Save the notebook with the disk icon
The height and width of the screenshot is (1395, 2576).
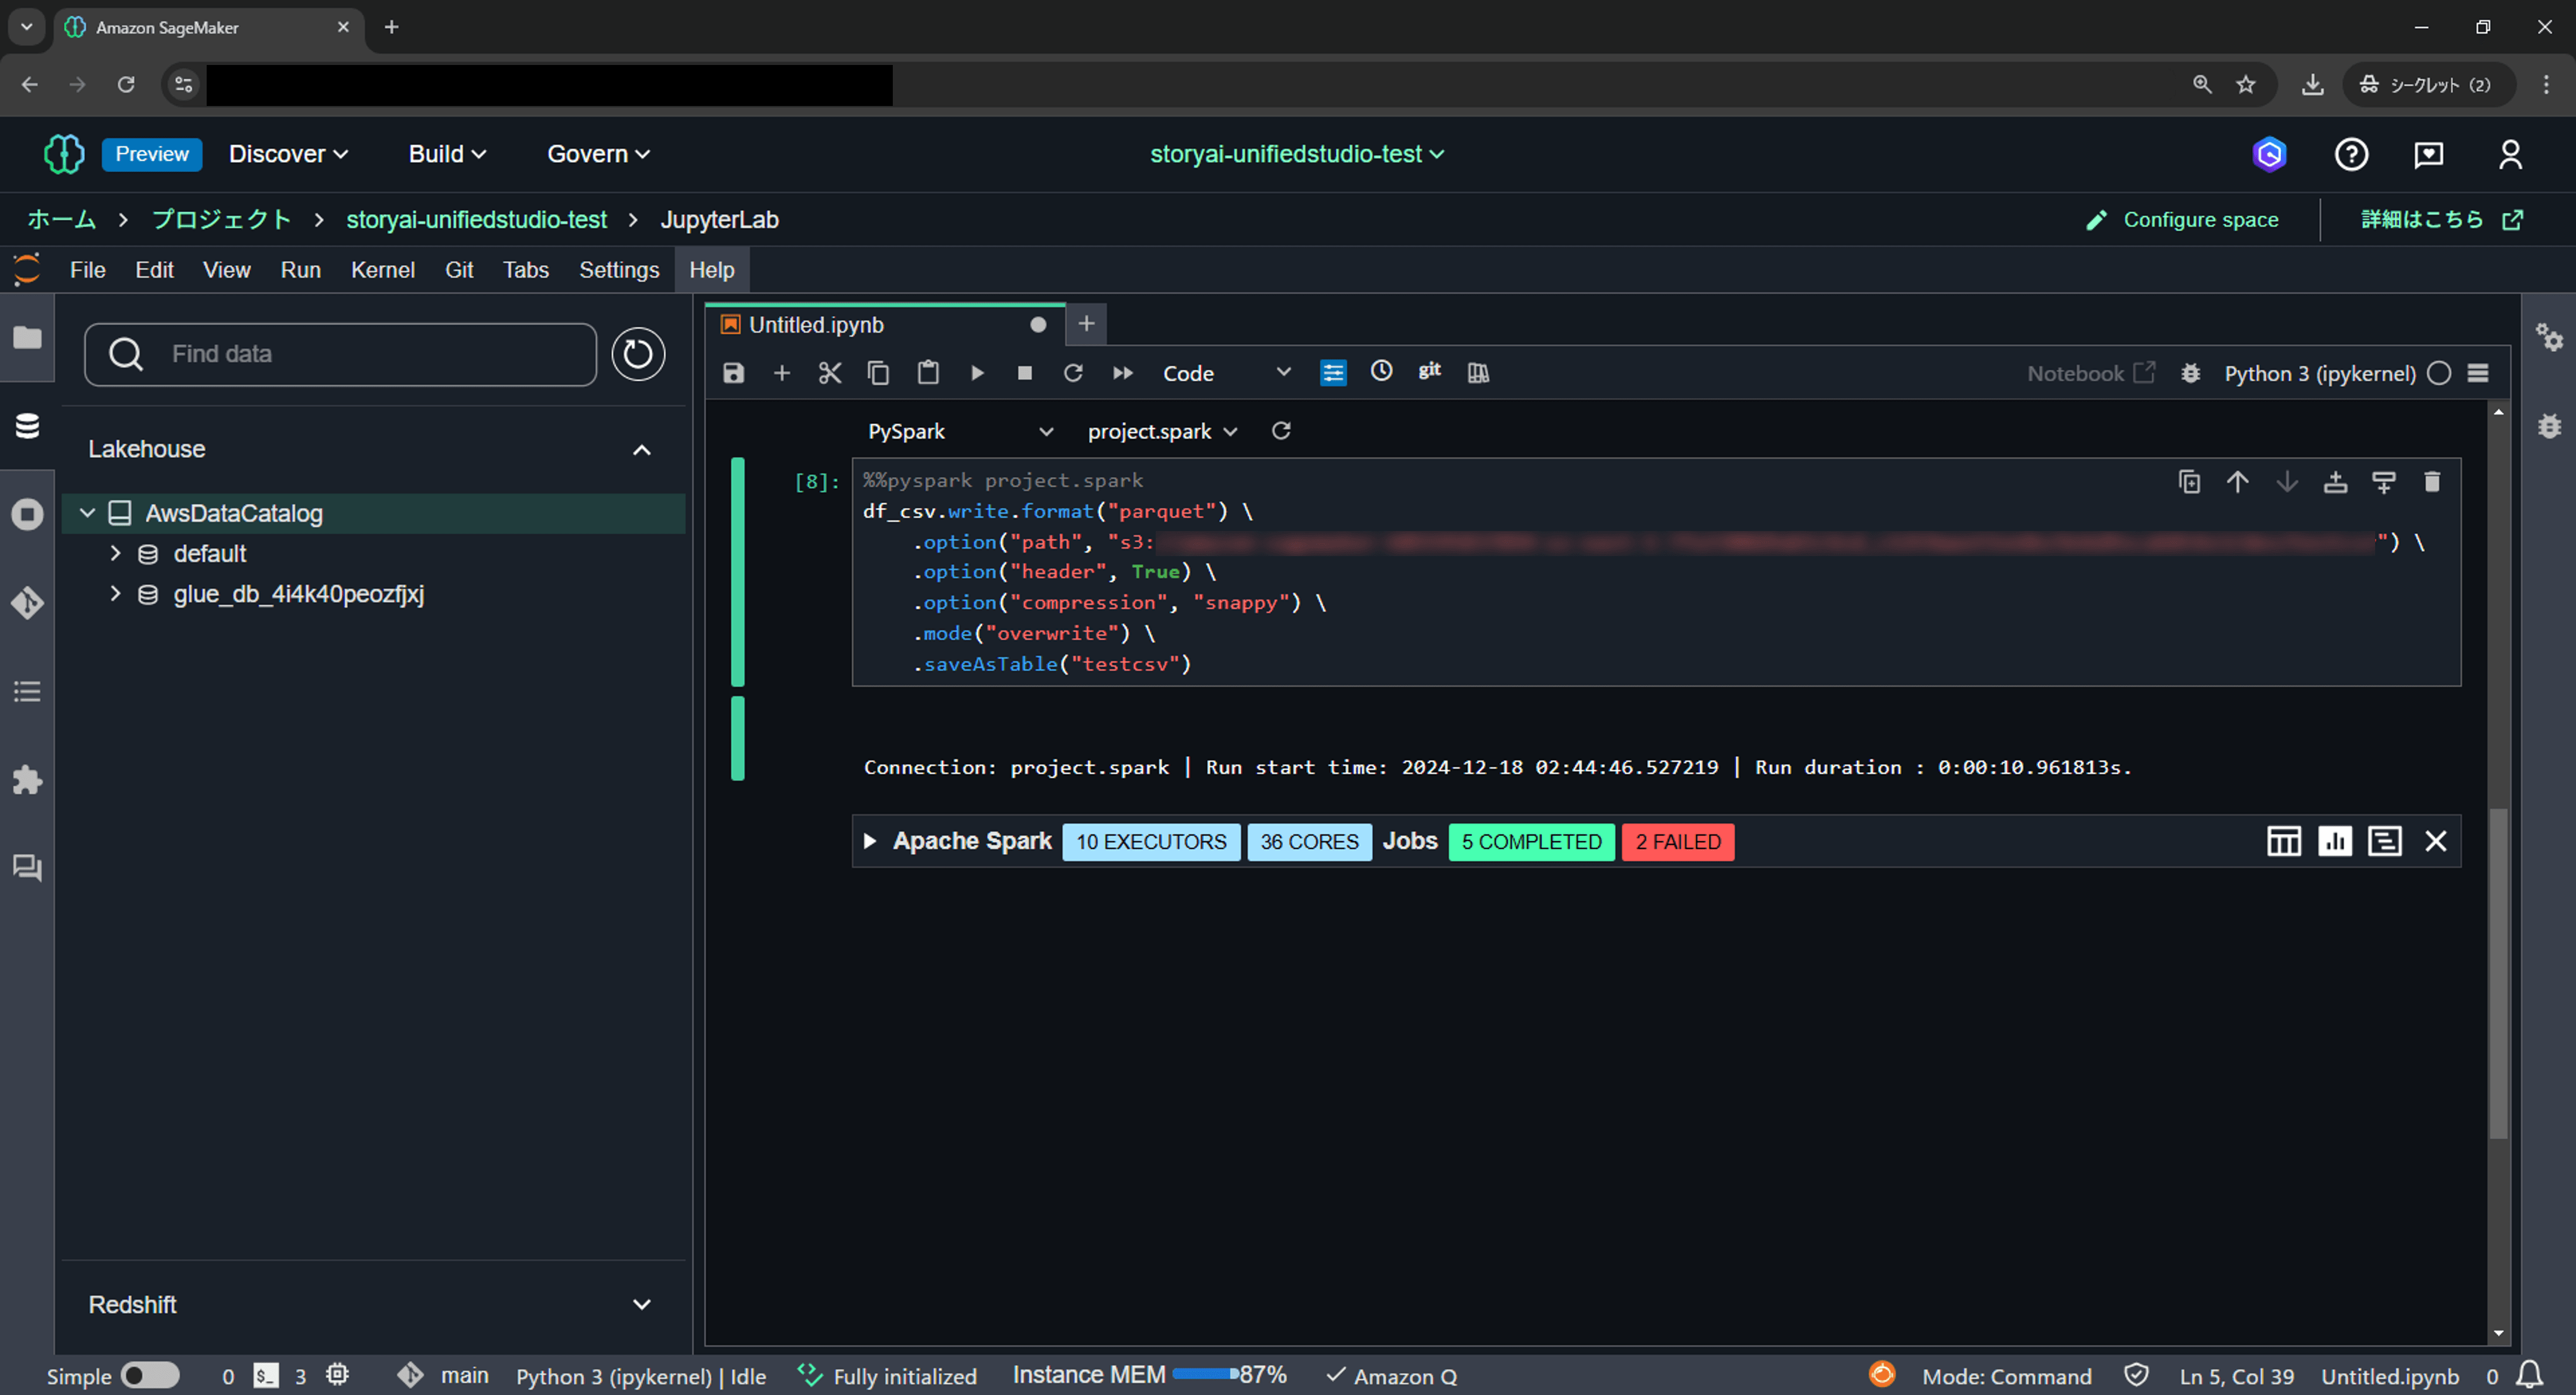(734, 373)
